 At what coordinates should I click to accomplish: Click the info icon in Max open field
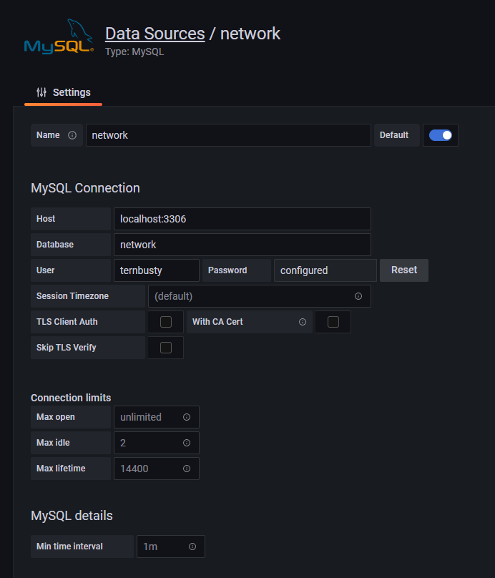pos(187,417)
